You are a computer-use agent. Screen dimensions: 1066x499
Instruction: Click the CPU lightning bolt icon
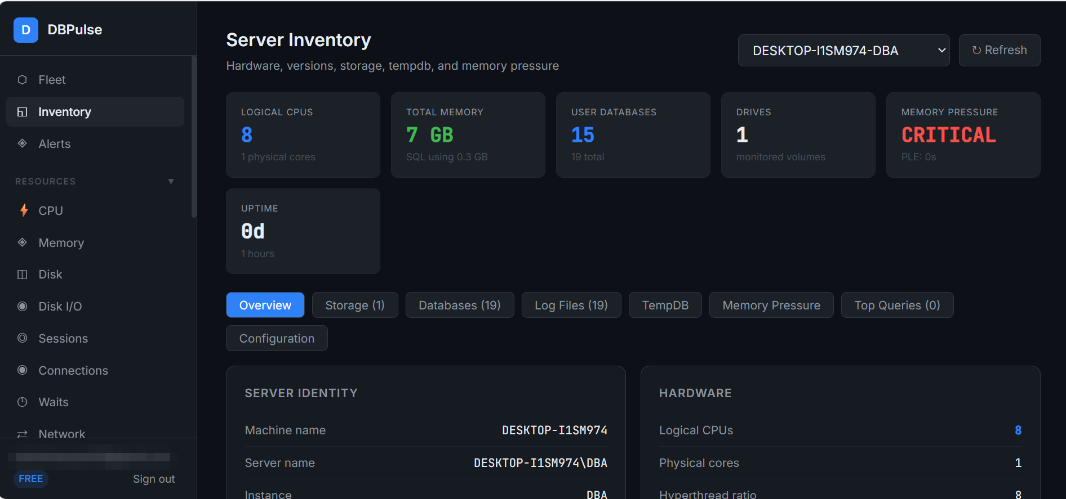click(24, 210)
